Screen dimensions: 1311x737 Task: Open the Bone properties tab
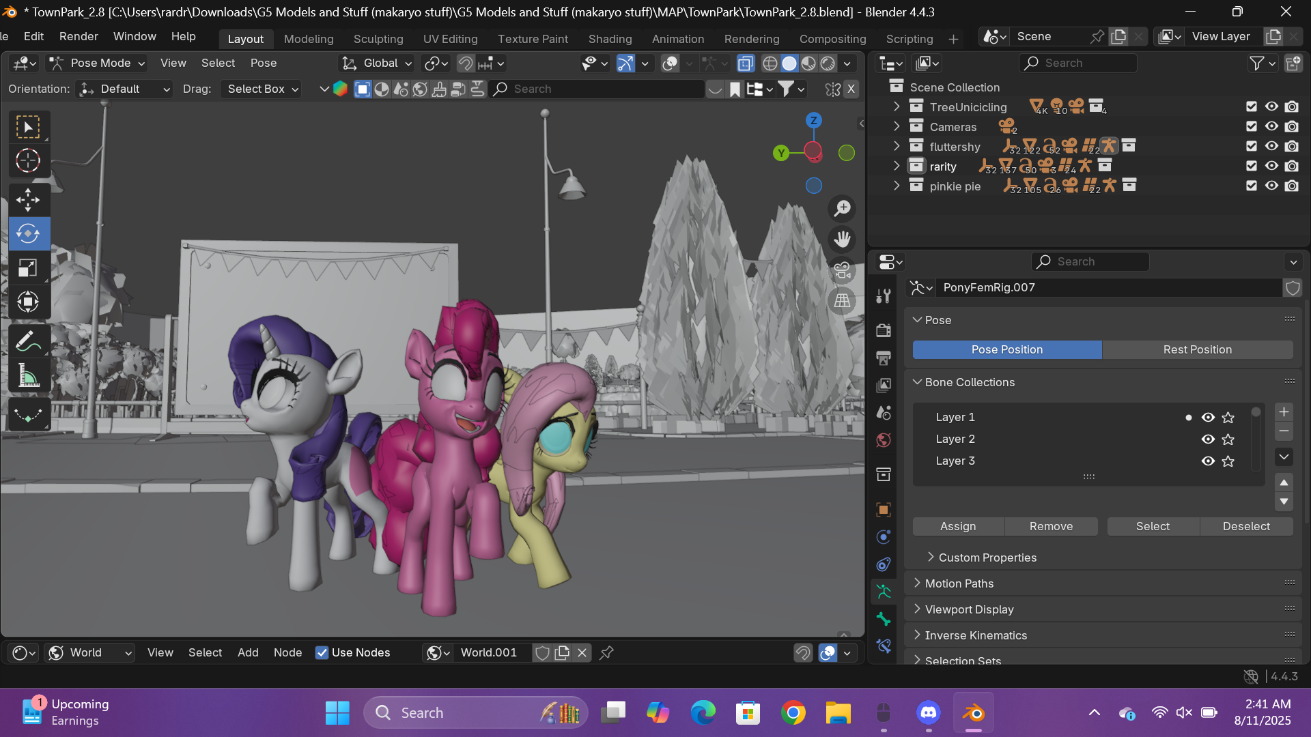click(x=884, y=620)
